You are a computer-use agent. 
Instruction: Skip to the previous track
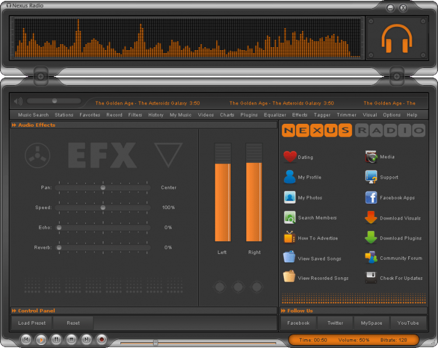point(26,339)
